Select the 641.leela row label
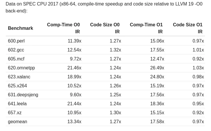The width and height of the screenshot is (211, 131). click(17, 104)
